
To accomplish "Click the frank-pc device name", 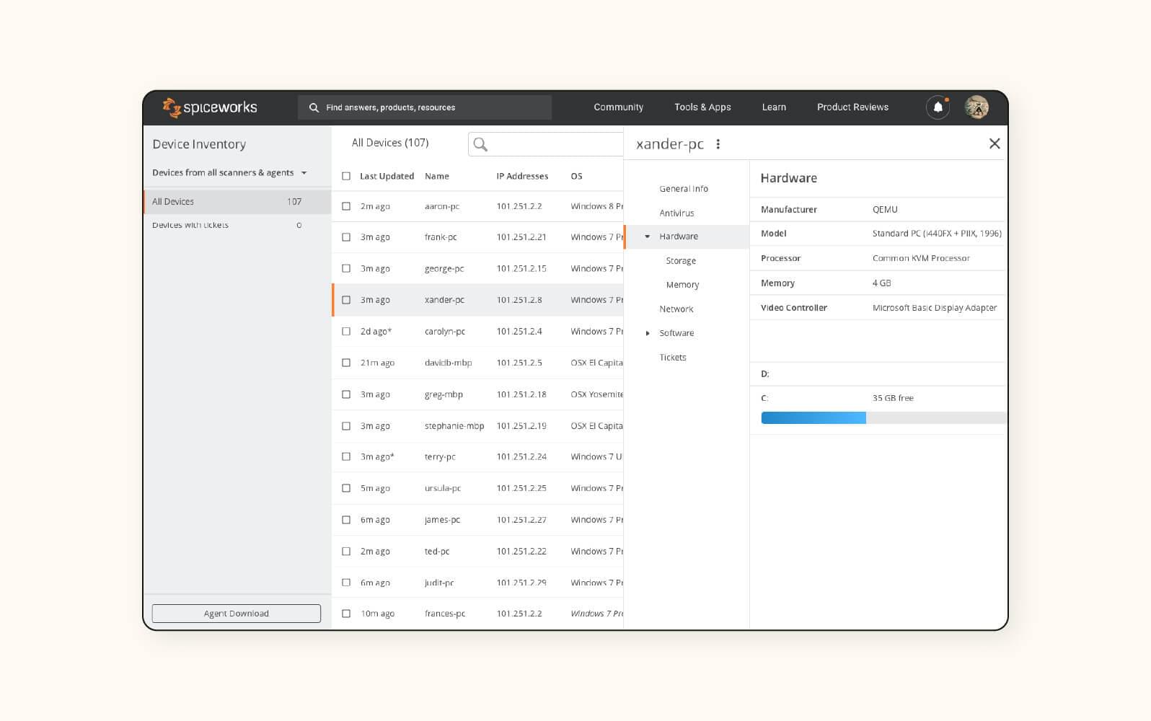I will [441, 237].
